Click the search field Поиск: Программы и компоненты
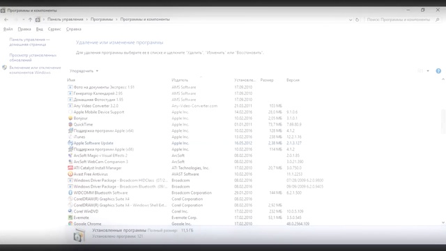446x251 pixels. pyautogui.click(x=399, y=20)
